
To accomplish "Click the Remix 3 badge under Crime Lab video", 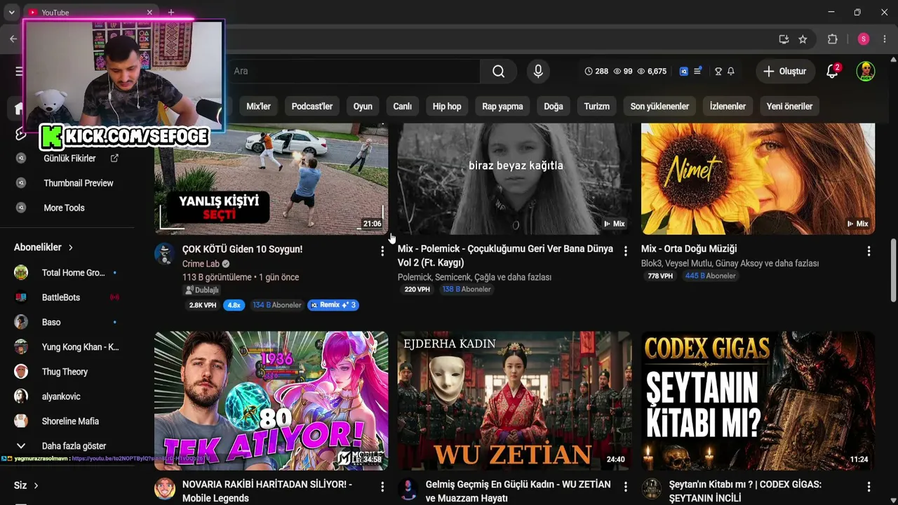I will 333,305.
